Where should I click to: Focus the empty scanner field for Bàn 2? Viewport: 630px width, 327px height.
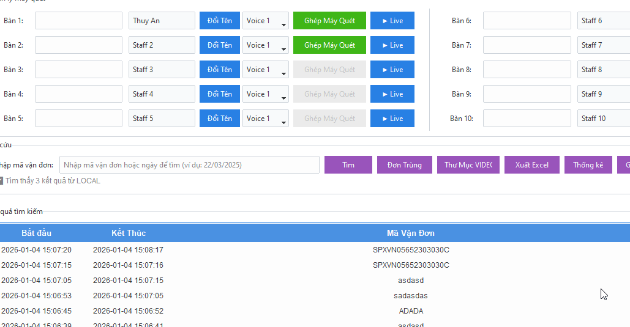click(78, 45)
